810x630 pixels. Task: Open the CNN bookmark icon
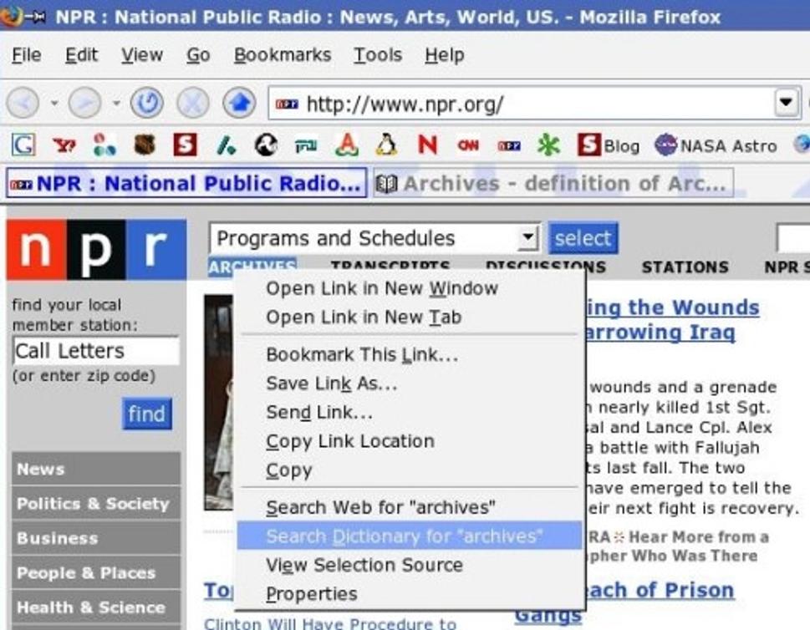[x=468, y=145]
